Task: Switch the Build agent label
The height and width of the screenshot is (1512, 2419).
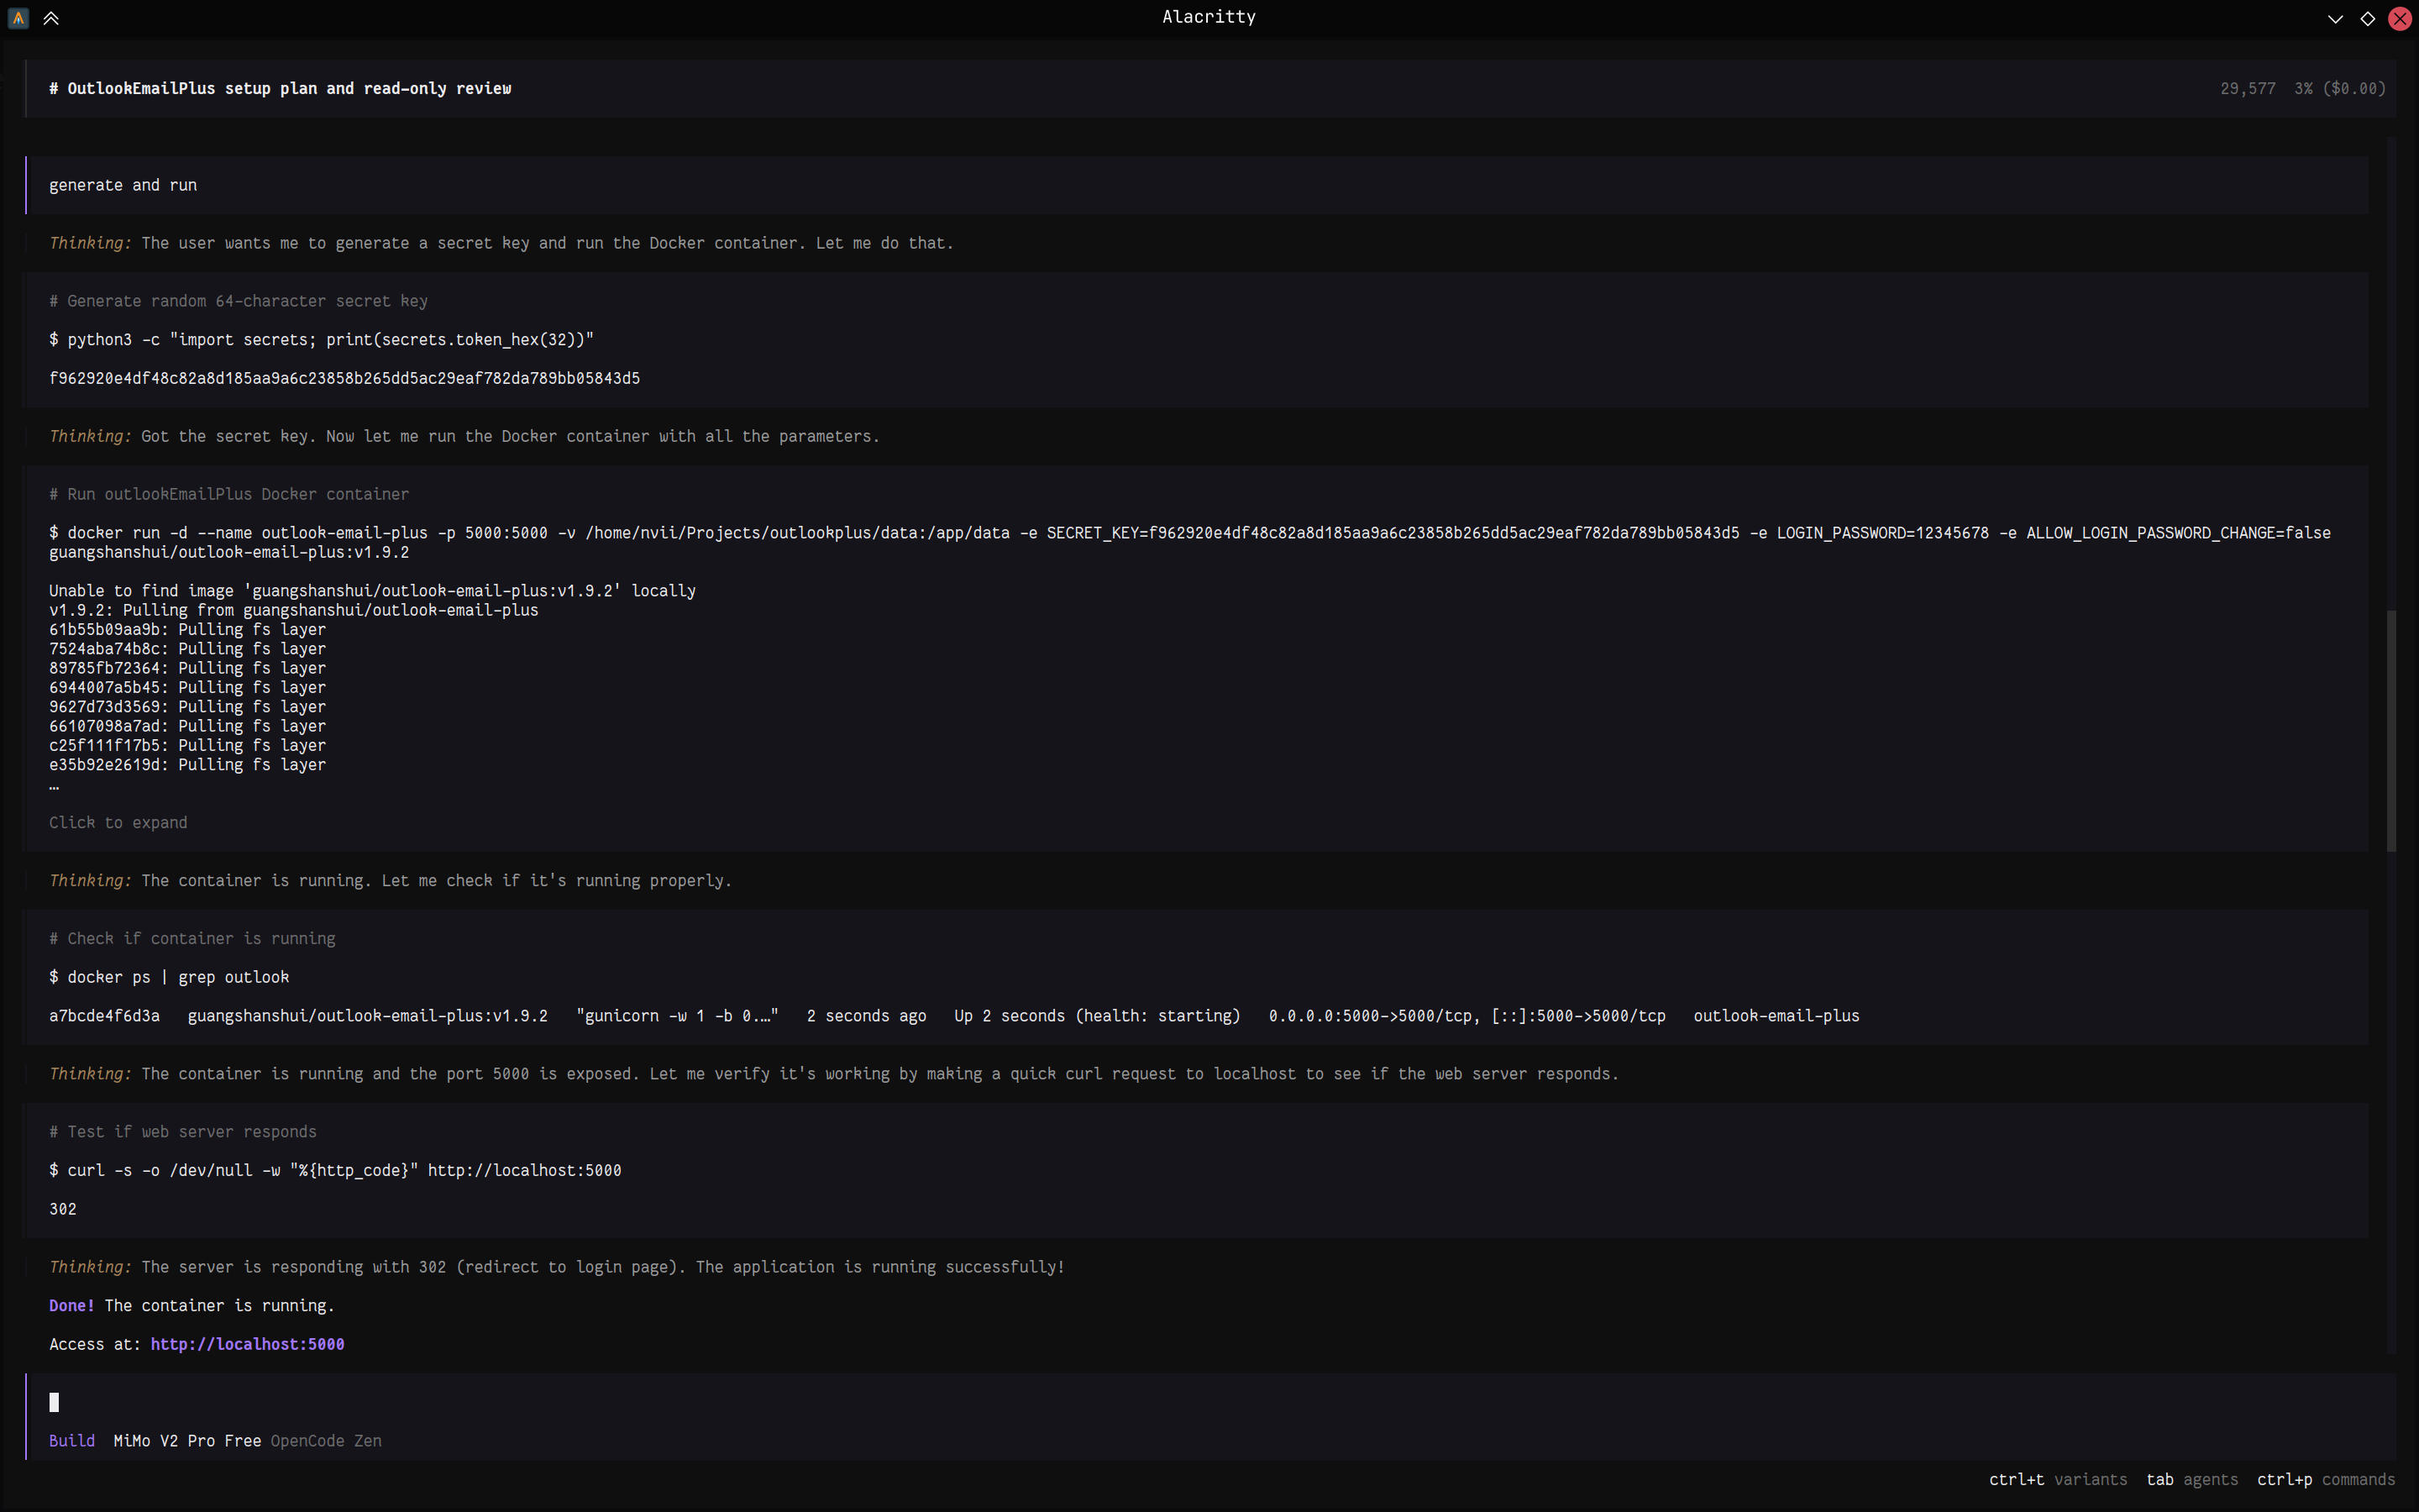Action: [71, 1440]
